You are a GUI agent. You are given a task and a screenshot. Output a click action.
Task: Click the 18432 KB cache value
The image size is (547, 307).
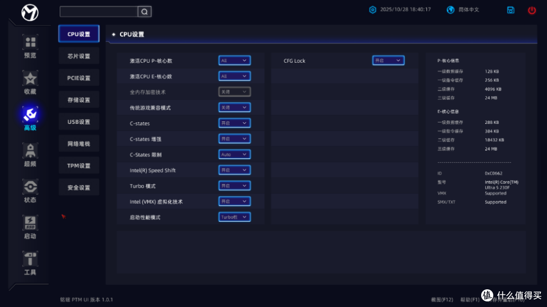click(x=494, y=140)
